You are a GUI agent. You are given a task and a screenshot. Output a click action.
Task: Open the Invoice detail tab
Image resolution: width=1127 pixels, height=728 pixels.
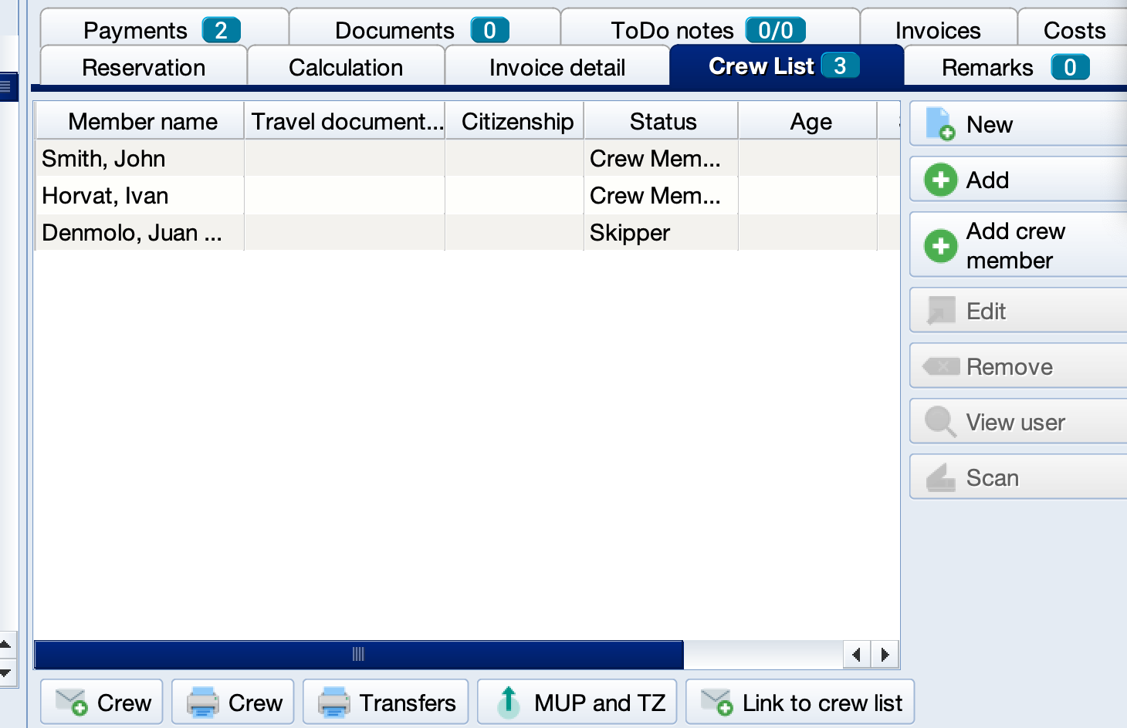(557, 67)
